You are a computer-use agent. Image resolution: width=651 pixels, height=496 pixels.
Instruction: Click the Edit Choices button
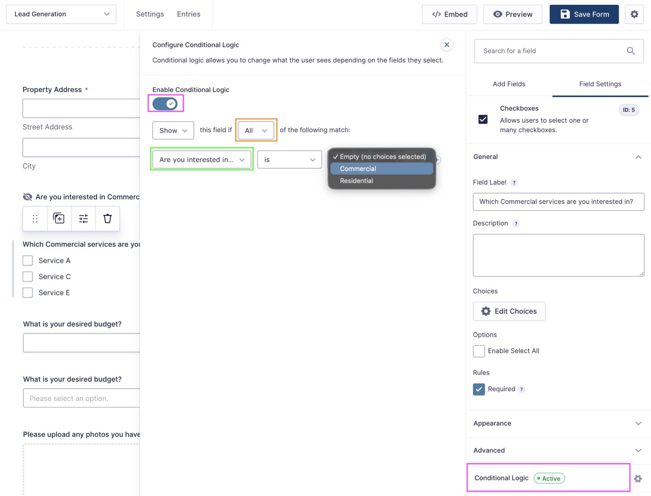point(509,311)
